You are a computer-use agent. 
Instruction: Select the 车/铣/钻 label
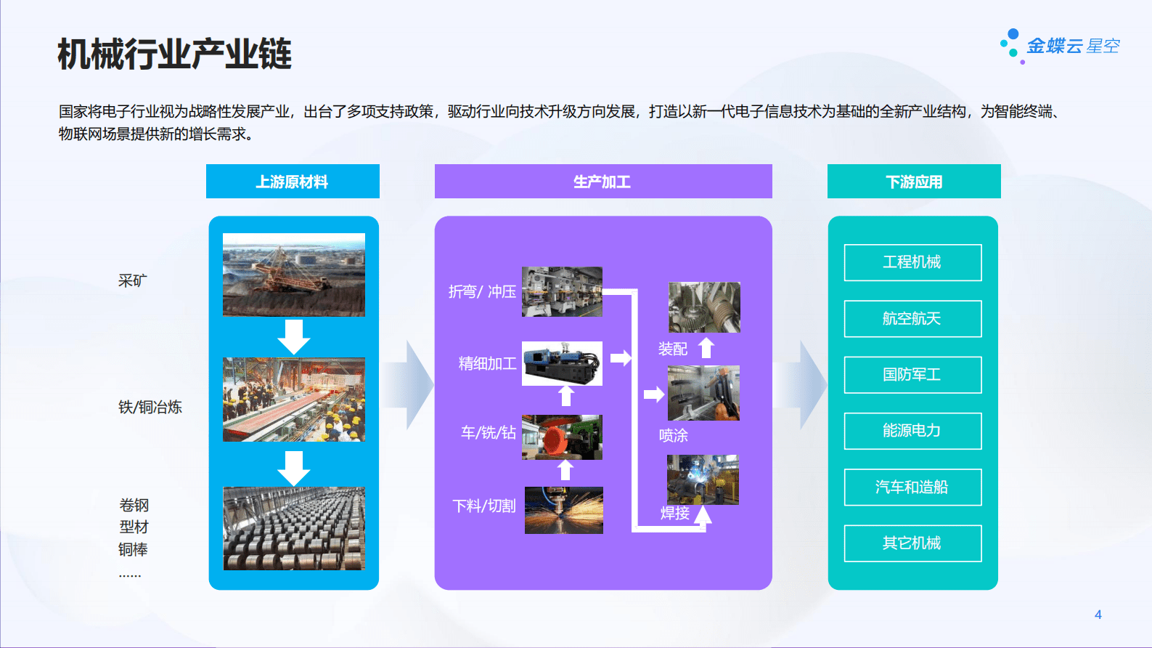point(489,433)
